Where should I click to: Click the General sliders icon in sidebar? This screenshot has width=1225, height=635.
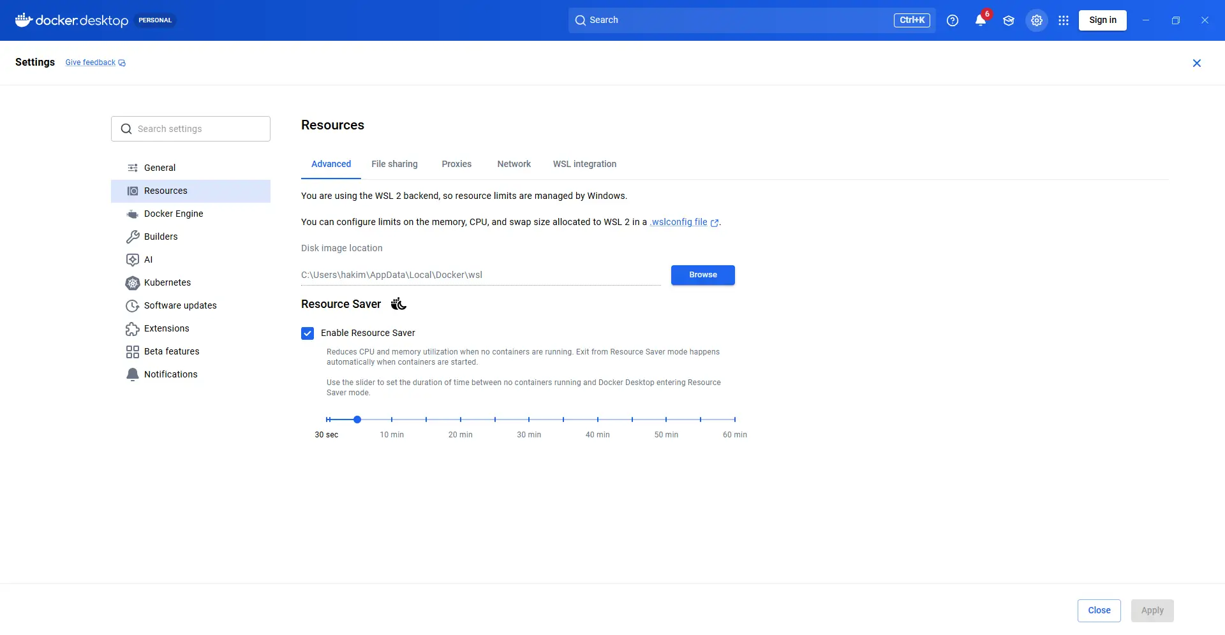(133, 168)
